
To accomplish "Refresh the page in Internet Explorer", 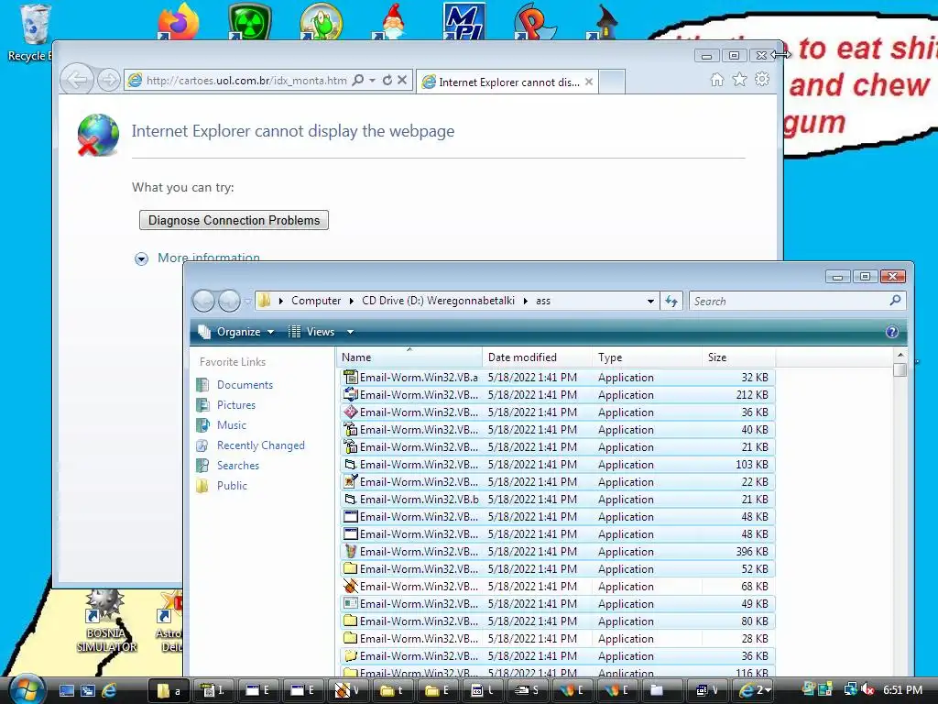I will pyautogui.click(x=387, y=80).
